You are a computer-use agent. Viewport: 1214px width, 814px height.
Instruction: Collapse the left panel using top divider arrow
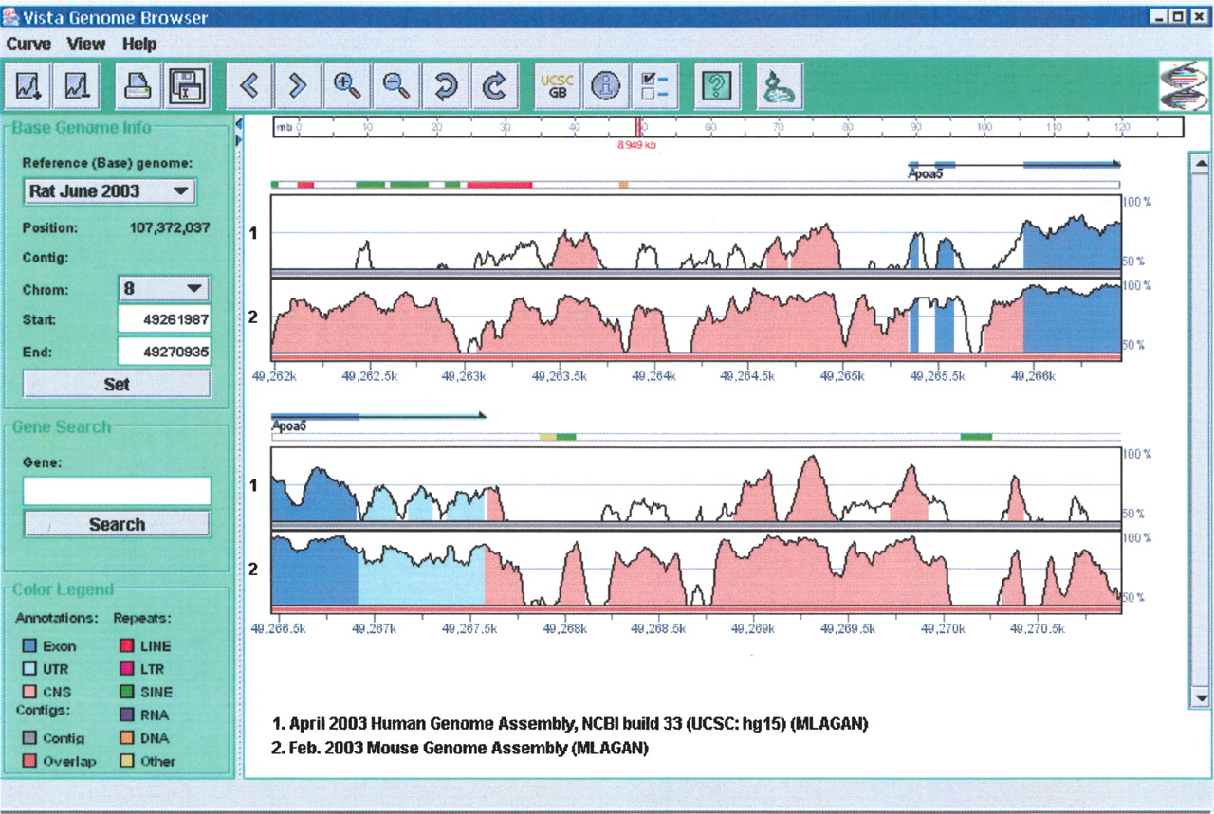click(x=239, y=123)
